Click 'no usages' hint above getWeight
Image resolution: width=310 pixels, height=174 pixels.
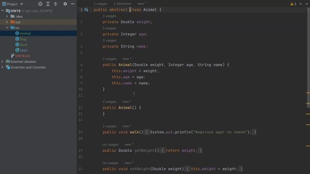[110, 145]
